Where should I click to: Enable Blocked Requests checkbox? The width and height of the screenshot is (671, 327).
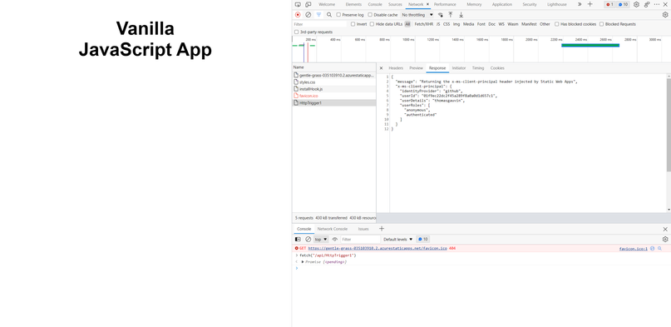601,24
